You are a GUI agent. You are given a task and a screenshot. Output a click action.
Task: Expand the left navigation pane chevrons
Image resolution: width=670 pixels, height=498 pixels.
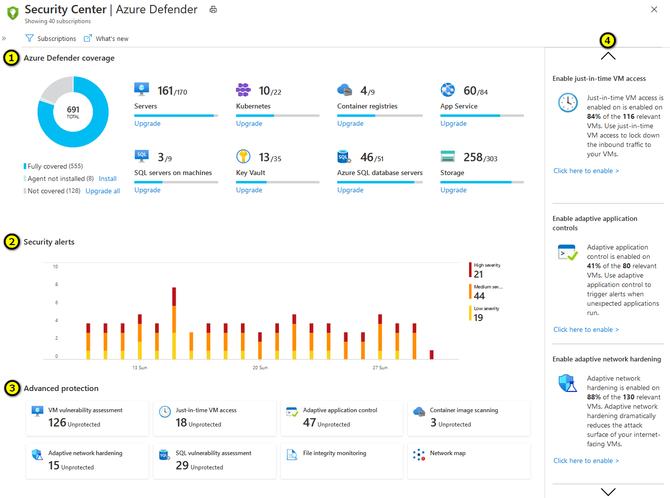tap(4, 38)
